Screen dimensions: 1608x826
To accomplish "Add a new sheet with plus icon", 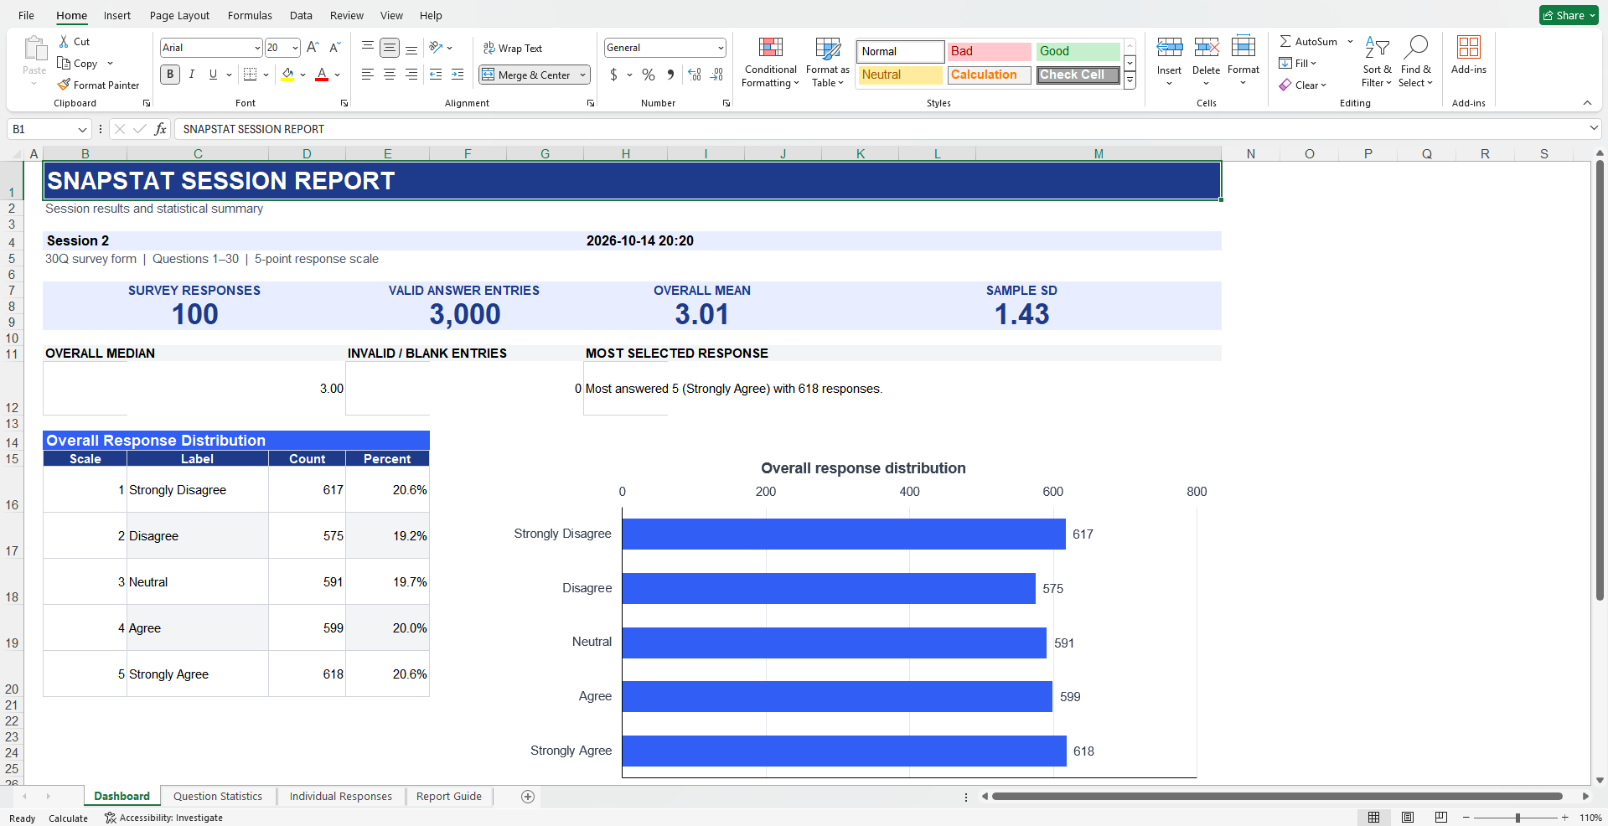I will (528, 797).
